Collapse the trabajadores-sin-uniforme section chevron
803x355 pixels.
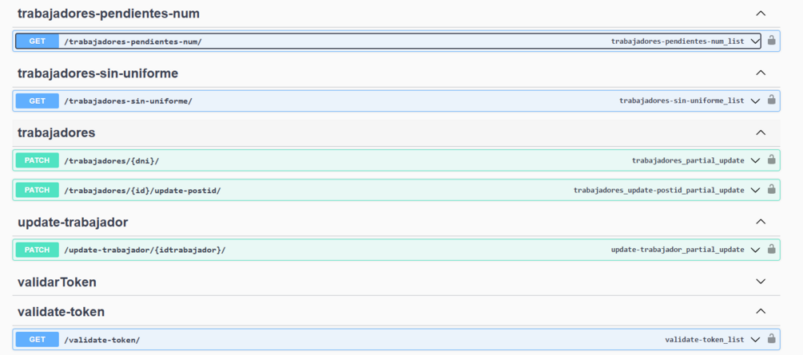pyautogui.click(x=761, y=73)
